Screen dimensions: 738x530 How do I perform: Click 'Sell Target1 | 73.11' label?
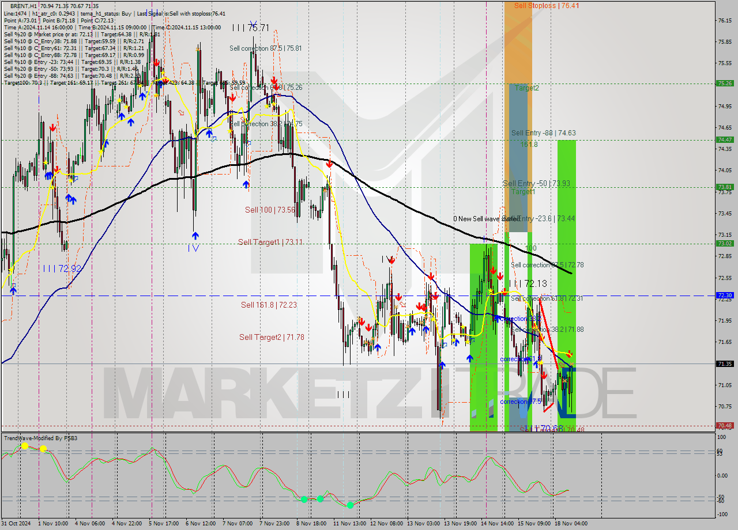(x=270, y=242)
